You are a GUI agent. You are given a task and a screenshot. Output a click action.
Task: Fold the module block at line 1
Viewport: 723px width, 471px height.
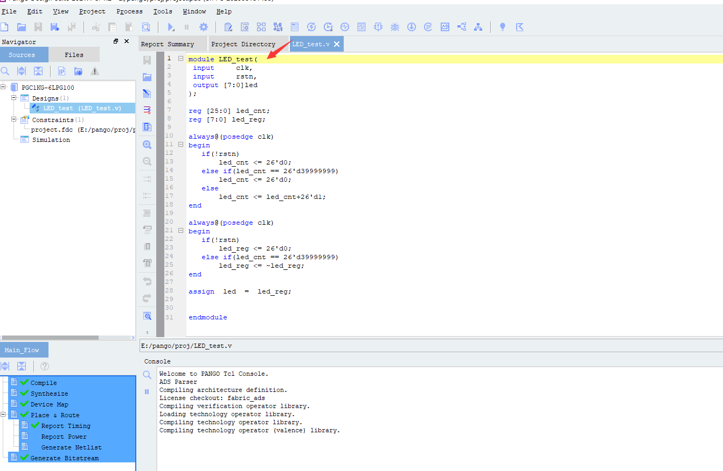coord(181,59)
